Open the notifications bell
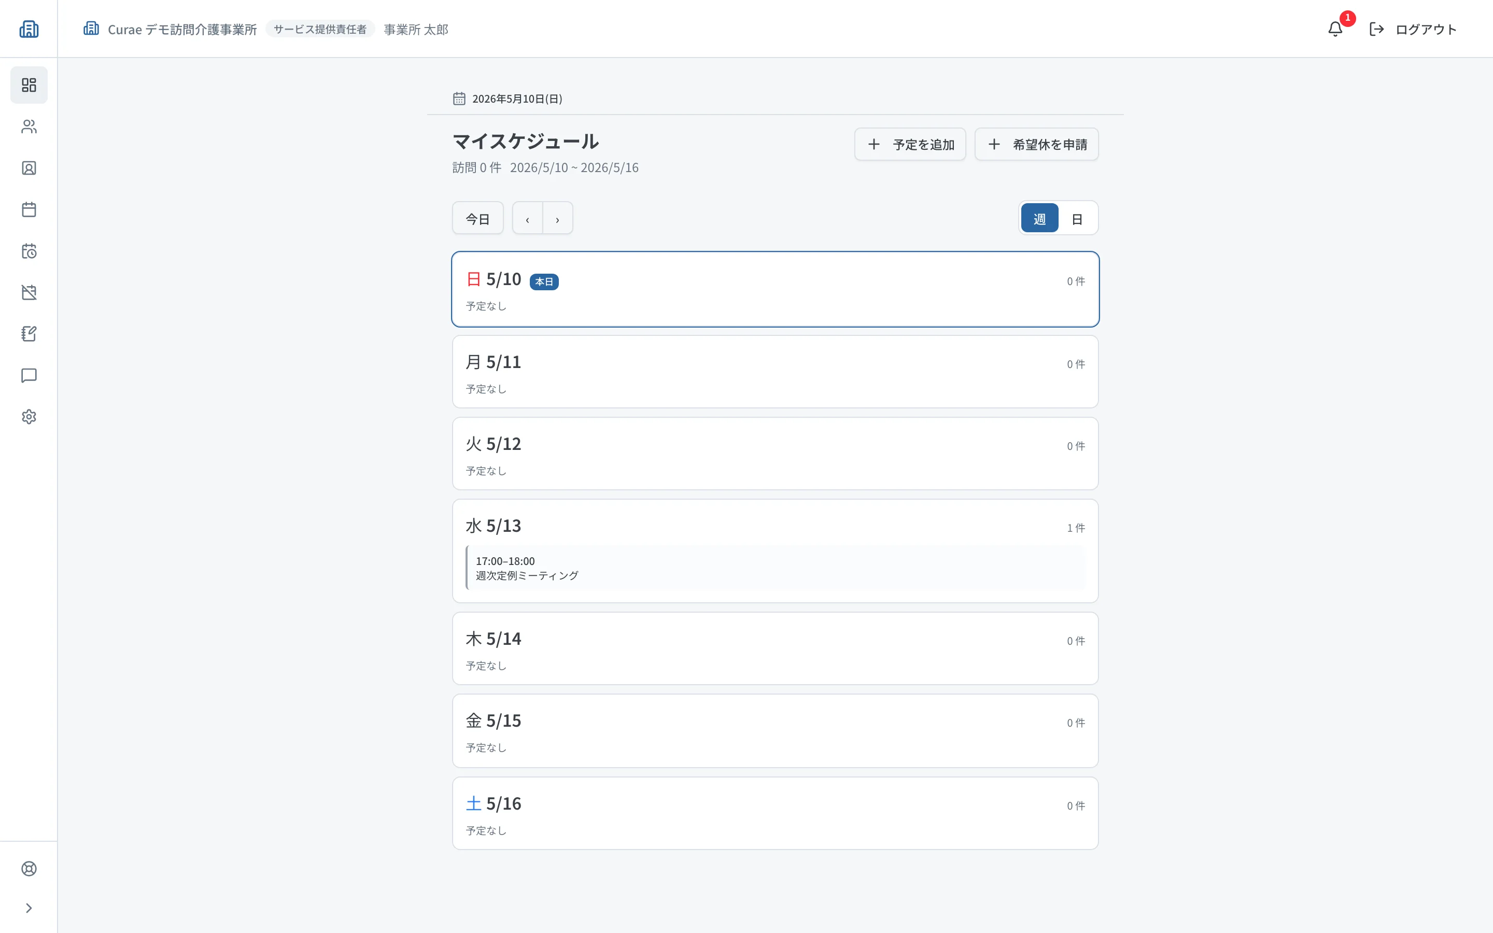The height and width of the screenshot is (933, 1493). click(x=1336, y=29)
